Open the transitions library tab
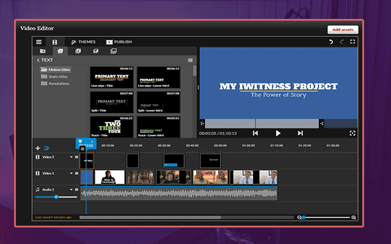The height and width of the screenshot is (244, 391). (x=96, y=51)
